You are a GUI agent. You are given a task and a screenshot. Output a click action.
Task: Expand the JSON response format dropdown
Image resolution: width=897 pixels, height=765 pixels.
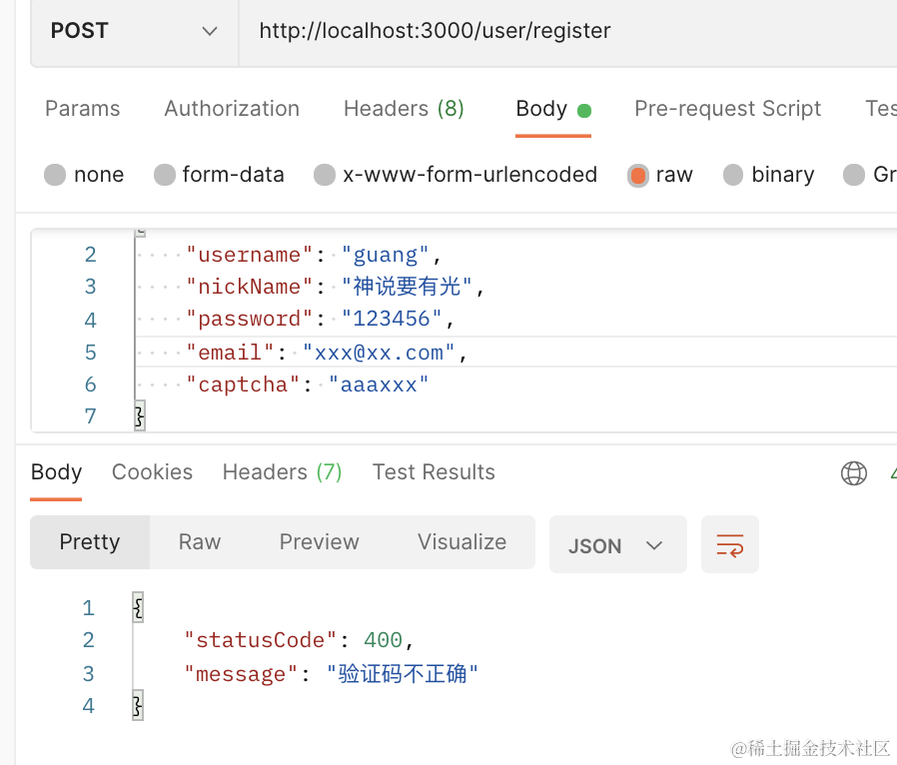[x=617, y=545]
